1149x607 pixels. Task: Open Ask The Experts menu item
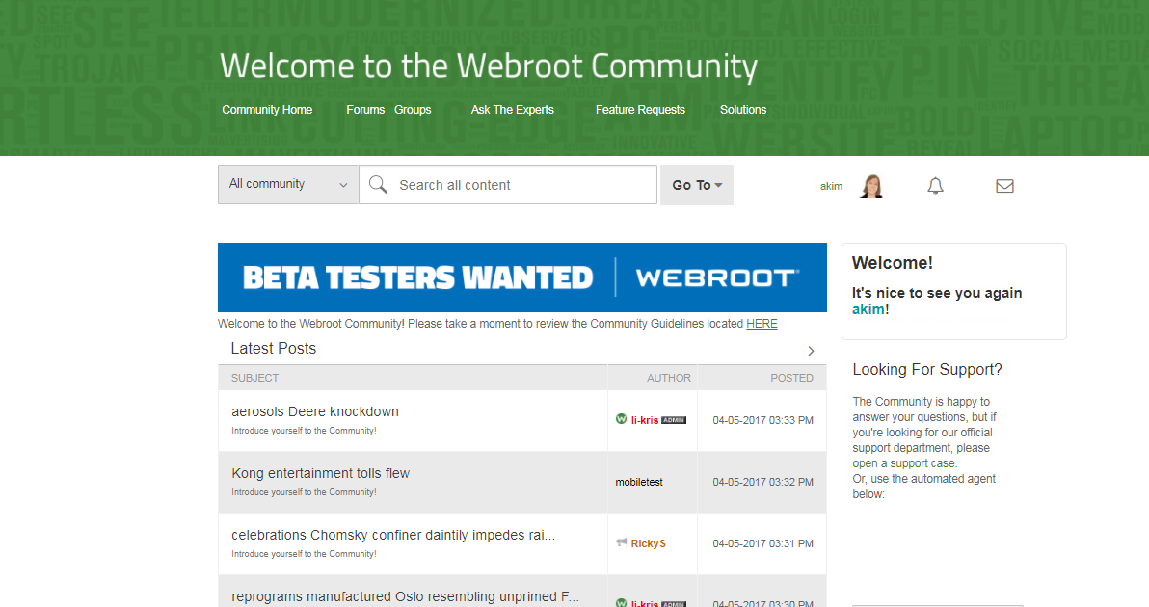pyautogui.click(x=512, y=109)
